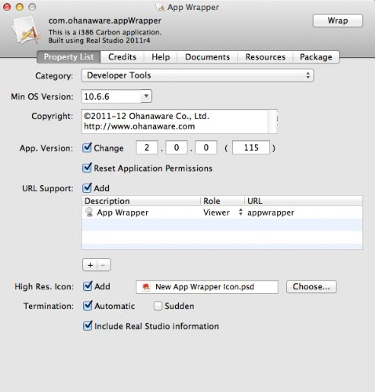Screen dimensions: 375x392
Task: Click the New App Wrapper Icon.psd file field
Action: 207,287
